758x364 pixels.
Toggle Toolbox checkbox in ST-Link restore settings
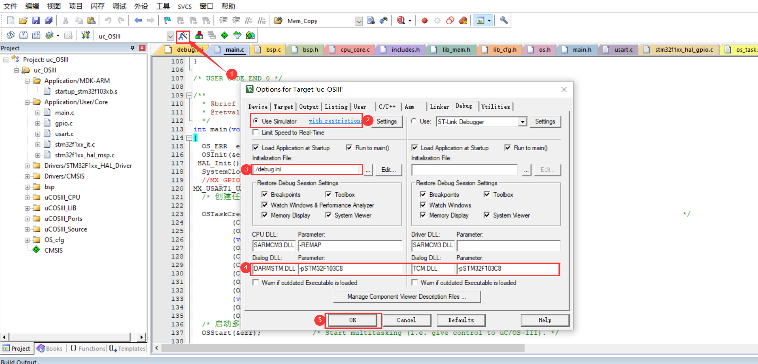coord(487,194)
